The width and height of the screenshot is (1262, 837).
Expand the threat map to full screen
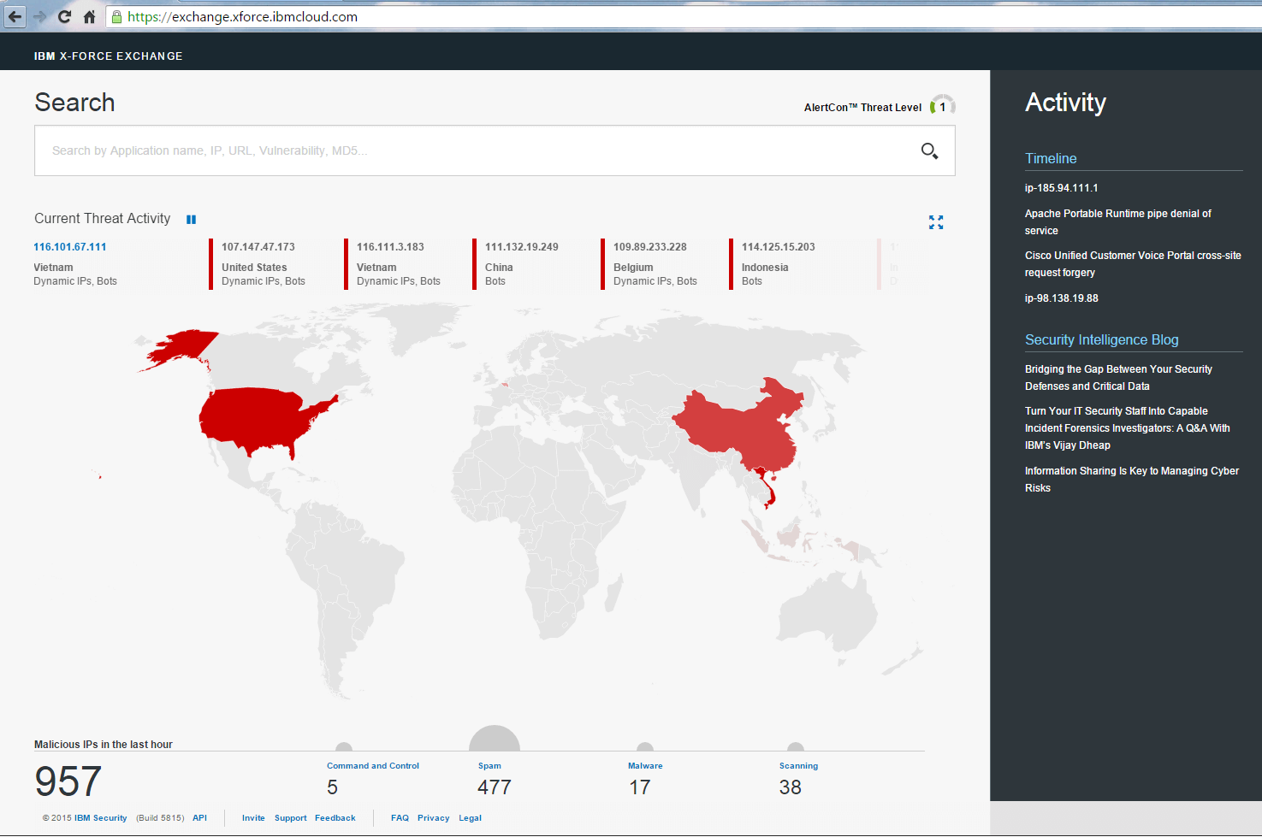(x=936, y=221)
